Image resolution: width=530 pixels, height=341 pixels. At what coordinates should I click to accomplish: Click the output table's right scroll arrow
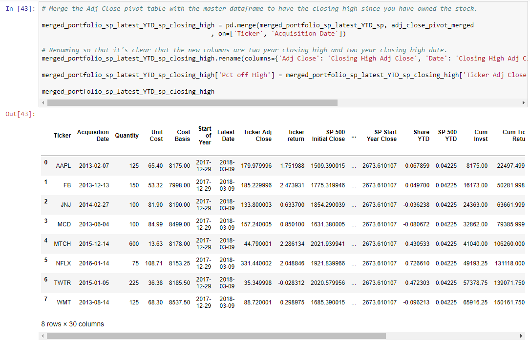(x=521, y=336)
